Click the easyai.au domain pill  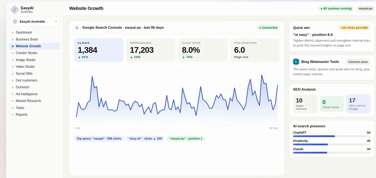pos(365,8)
